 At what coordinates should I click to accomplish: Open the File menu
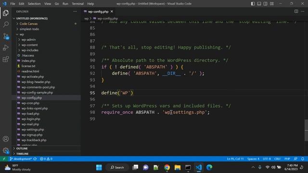pyautogui.click(x=13, y=4)
